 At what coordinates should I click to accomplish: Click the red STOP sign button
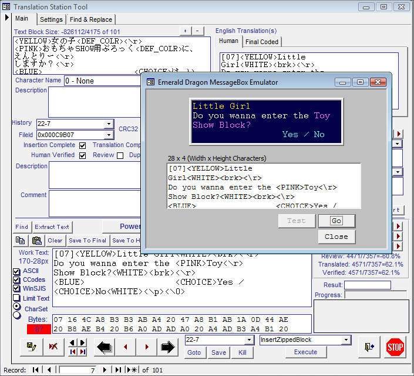[x=395, y=347]
